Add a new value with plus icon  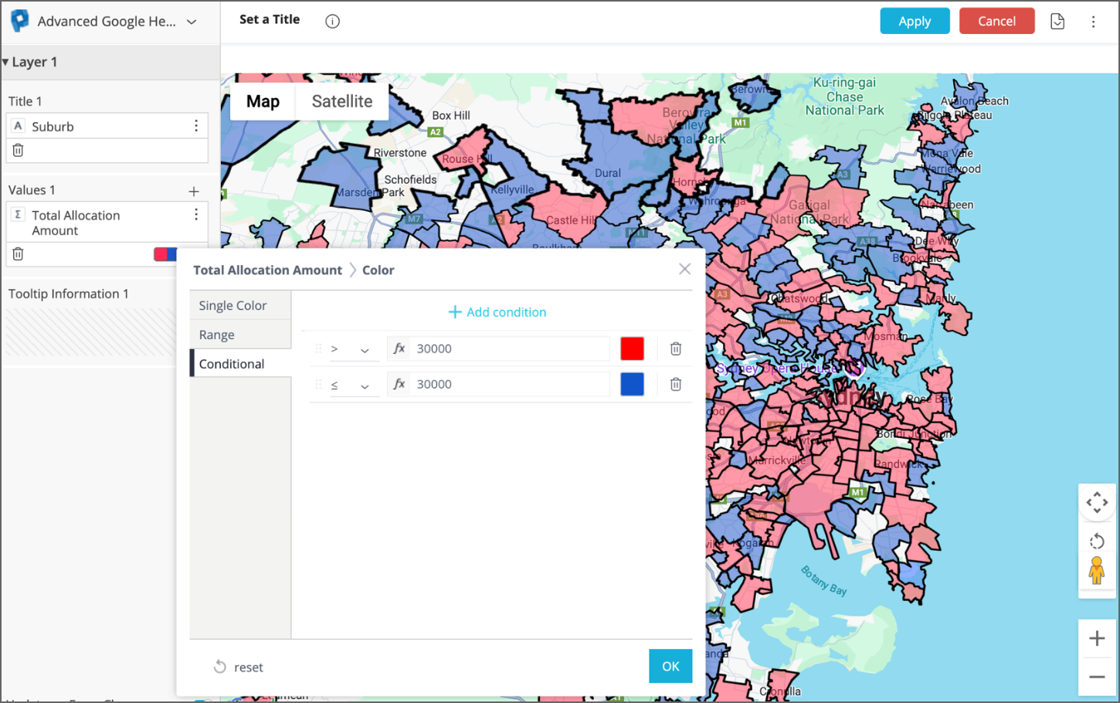[x=194, y=191]
